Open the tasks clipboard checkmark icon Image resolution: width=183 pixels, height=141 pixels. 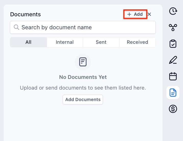173,44
